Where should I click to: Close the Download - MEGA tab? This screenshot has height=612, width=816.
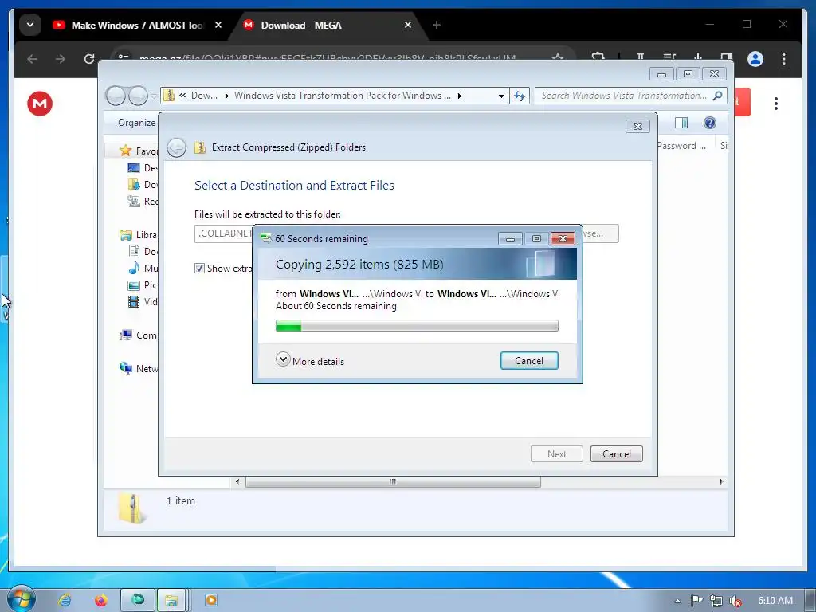click(x=408, y=25)
